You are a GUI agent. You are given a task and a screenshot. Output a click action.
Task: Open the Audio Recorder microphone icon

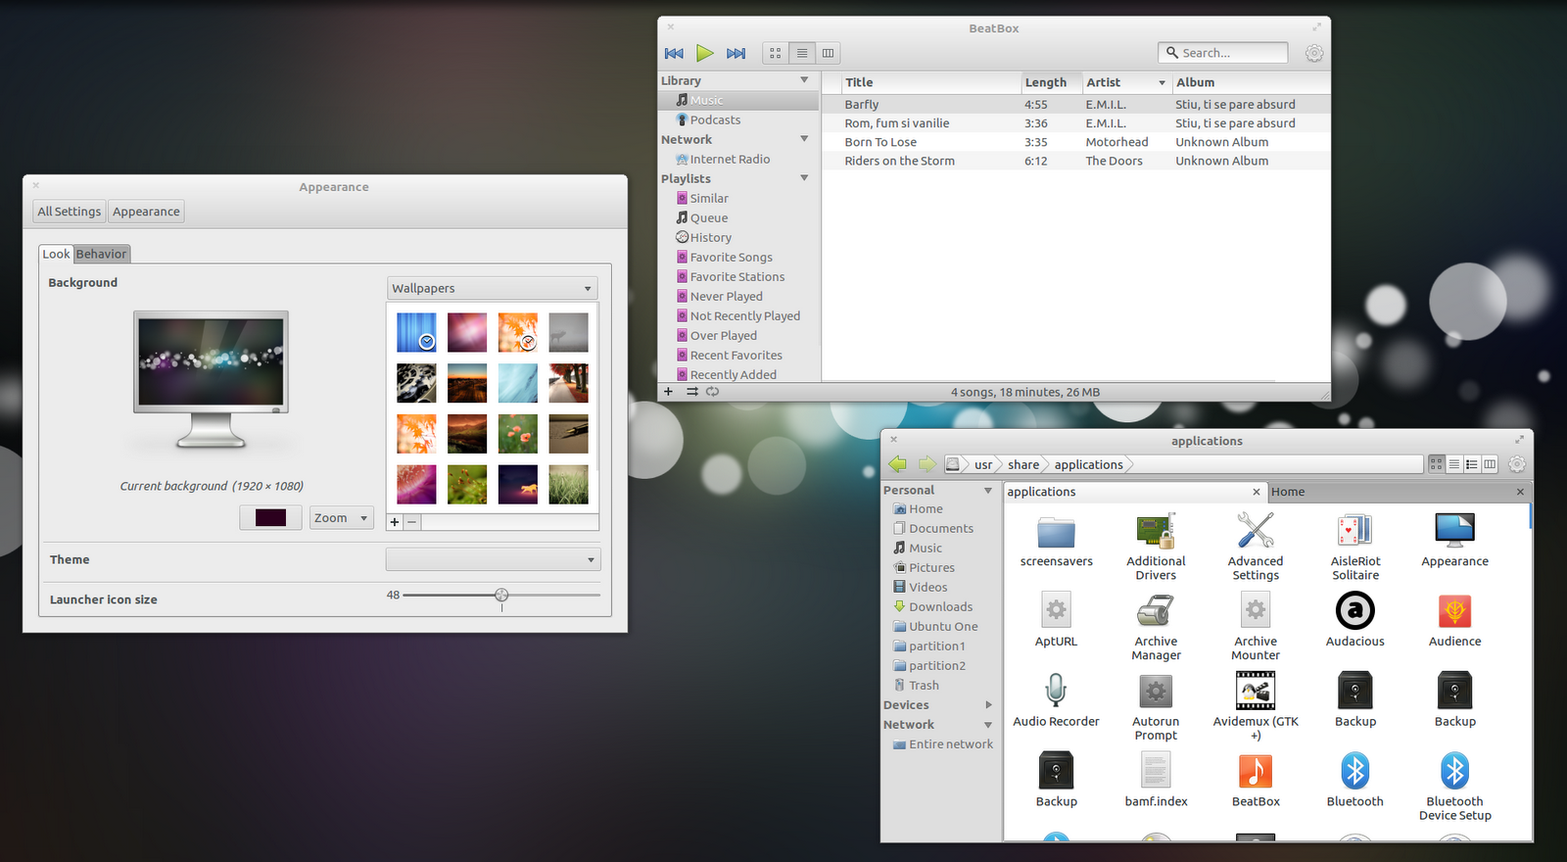[x=1055, y=691]
